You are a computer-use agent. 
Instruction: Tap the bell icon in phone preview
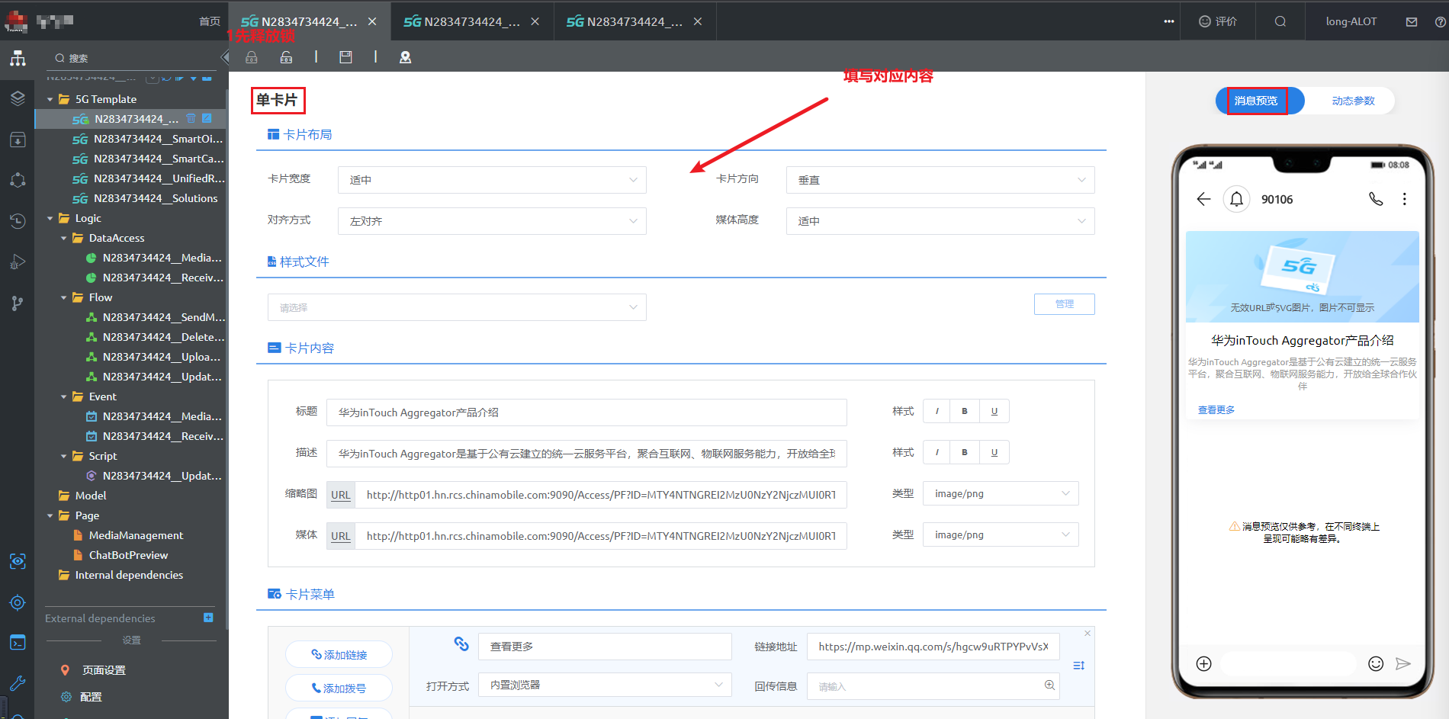point(1236,199)
